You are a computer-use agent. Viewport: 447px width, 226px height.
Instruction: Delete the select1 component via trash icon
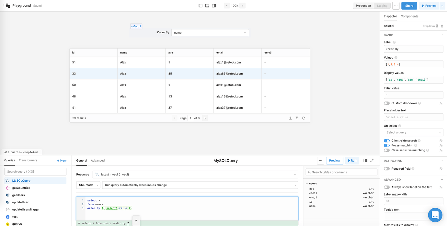click(x=442, y=26)
